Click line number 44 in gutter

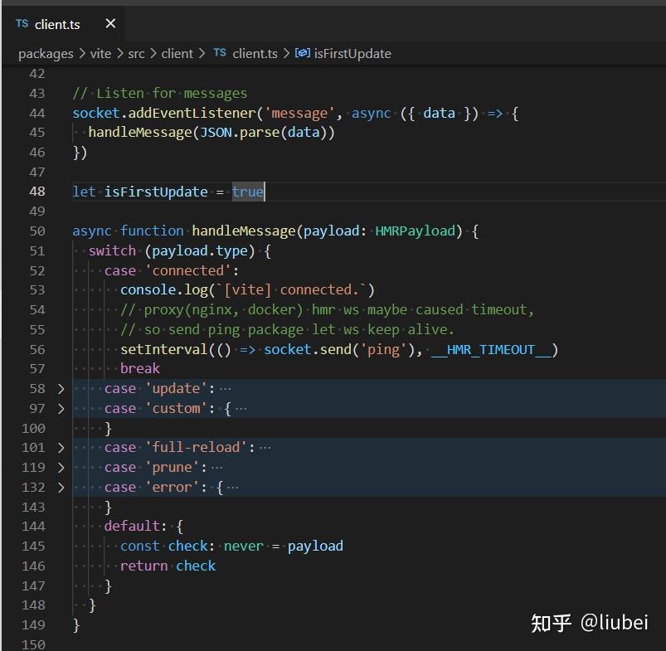[37, 113]
